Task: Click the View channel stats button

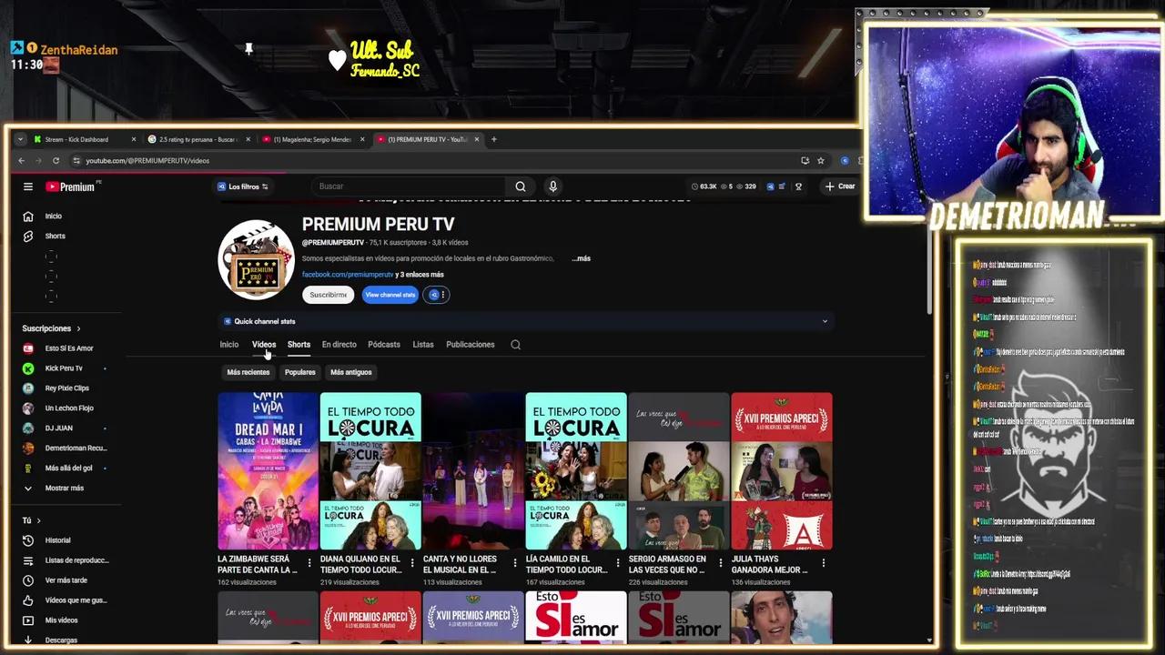Action: coord(390,295)
